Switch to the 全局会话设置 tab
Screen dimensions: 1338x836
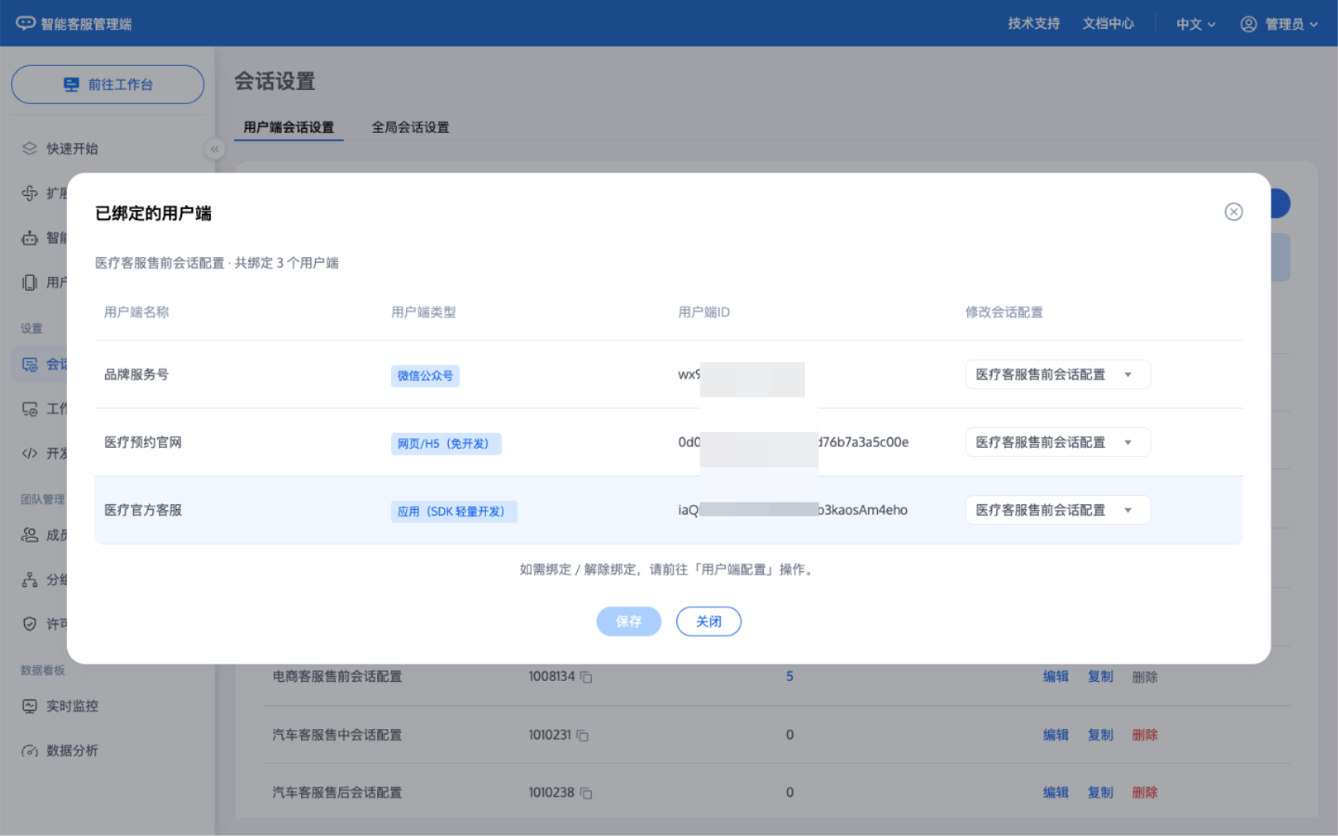tap(411, 127)
